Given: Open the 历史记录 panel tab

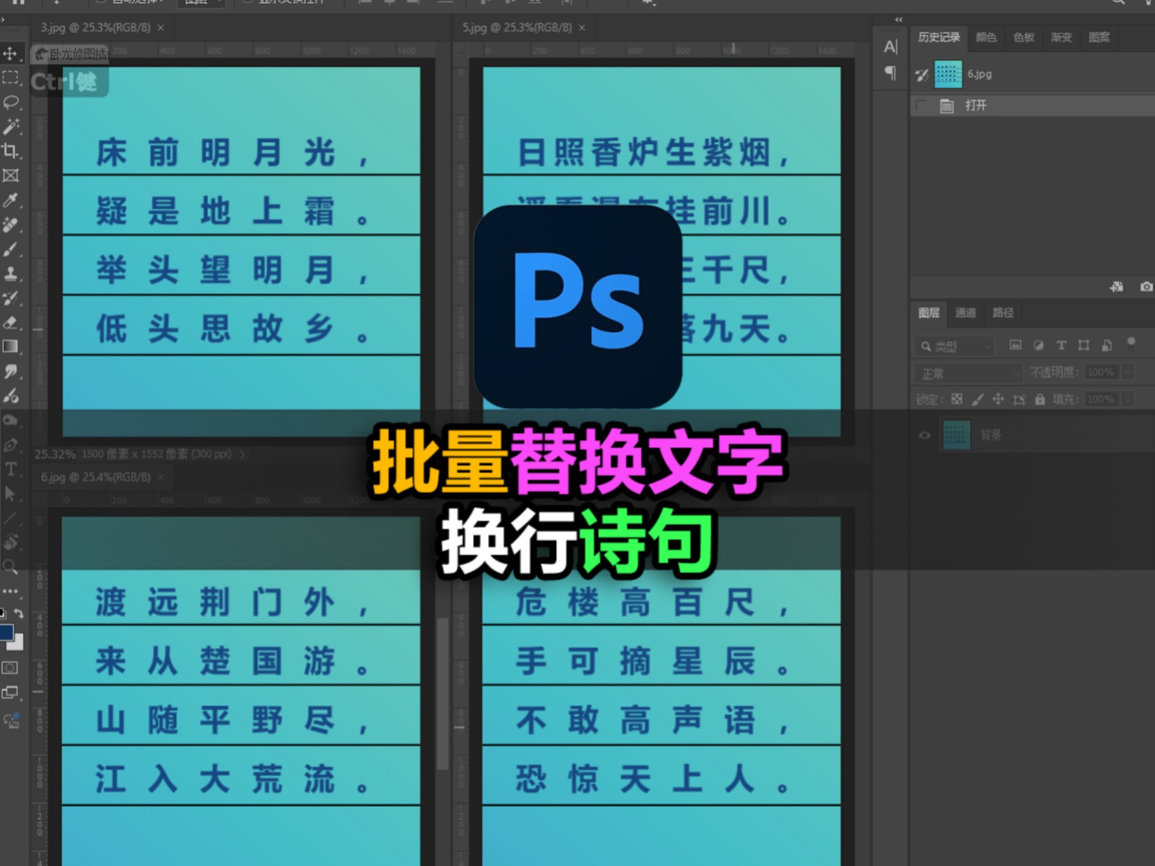Looking at the screenshot, I should tap(939, 37).
